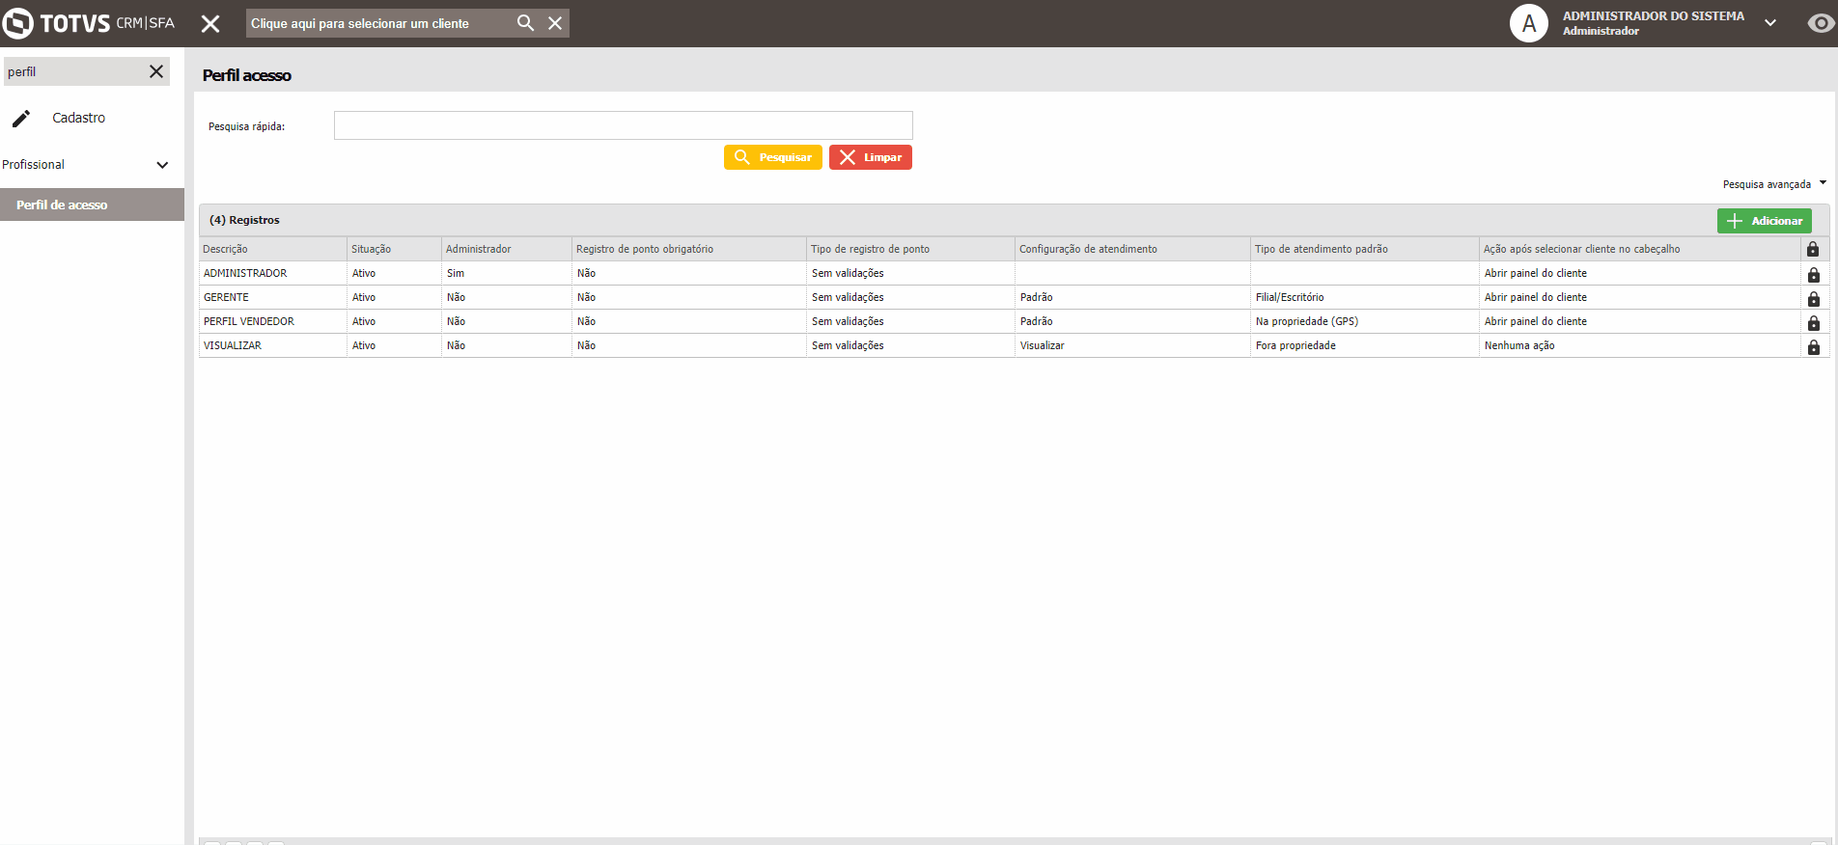Expand the user account dropdown chevron
This screenshot has width=1838, height=845.
coord(1770,23)
